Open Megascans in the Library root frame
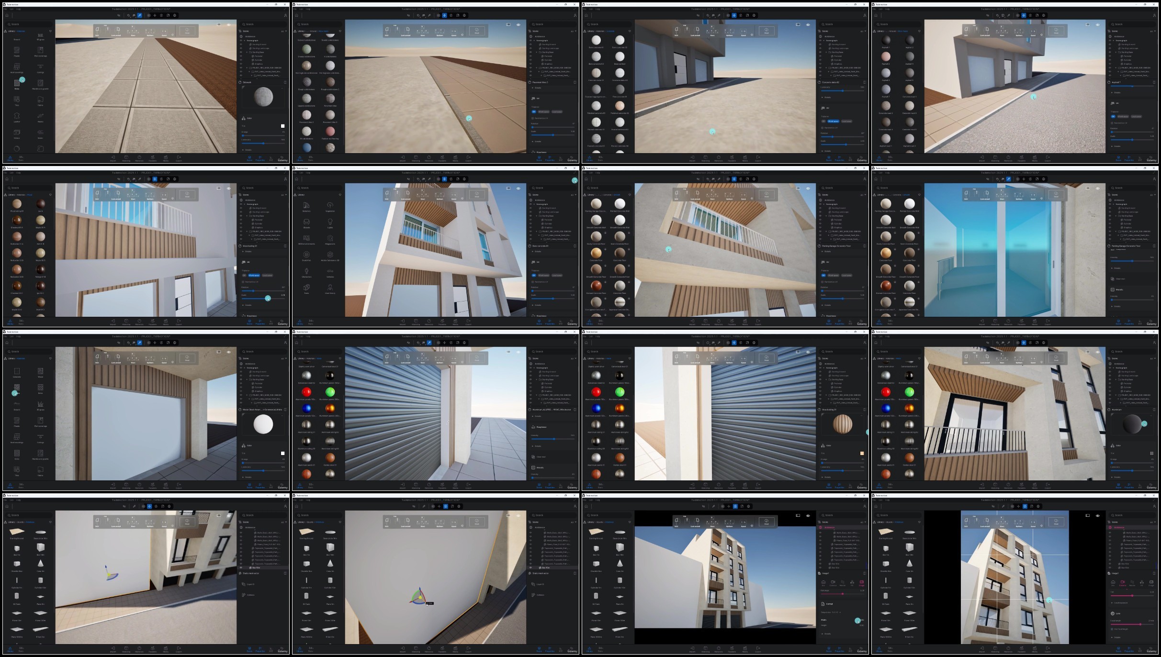 [330, 240]
